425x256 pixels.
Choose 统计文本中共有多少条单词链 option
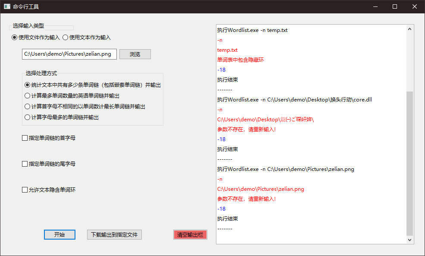point(26,85)
